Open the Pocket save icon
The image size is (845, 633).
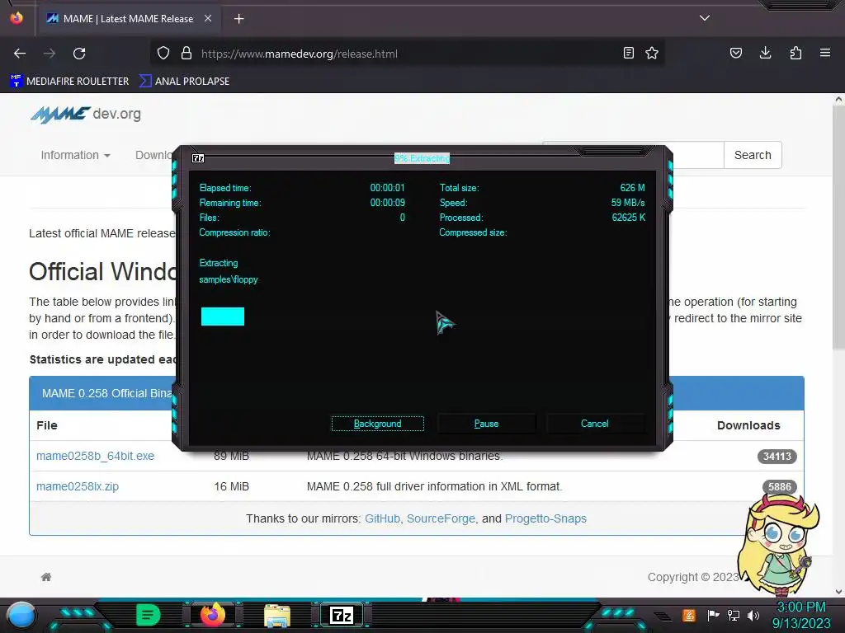(736, 53)
